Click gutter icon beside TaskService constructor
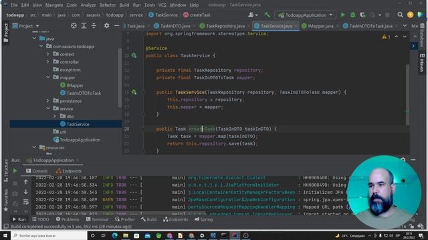The image size is (428, 240). tap(134, 92)
